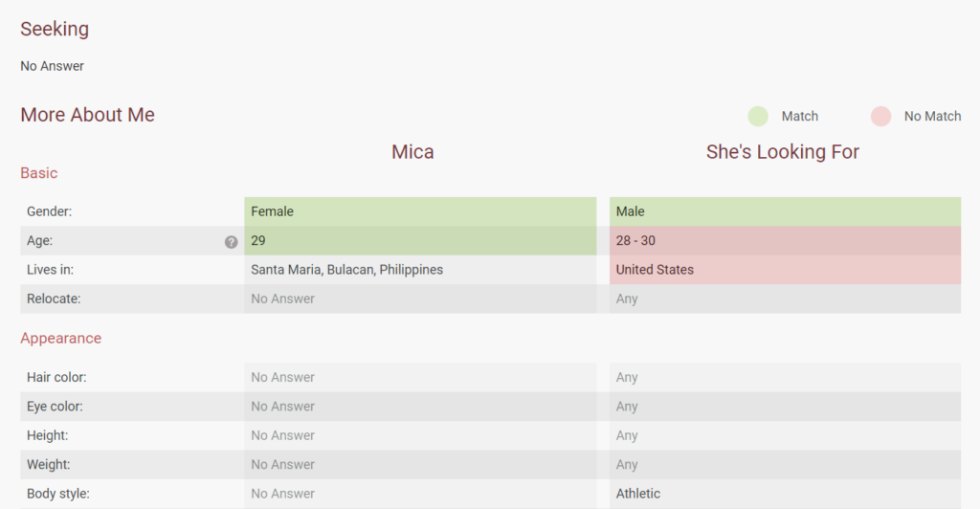Click the green Match legend circle
Image resolution: width=980 pixels, height=509 pixels.
click(x=758, y=116)
